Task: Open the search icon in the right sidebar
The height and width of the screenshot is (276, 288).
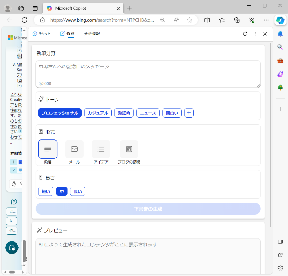Action: click(280, 47)
